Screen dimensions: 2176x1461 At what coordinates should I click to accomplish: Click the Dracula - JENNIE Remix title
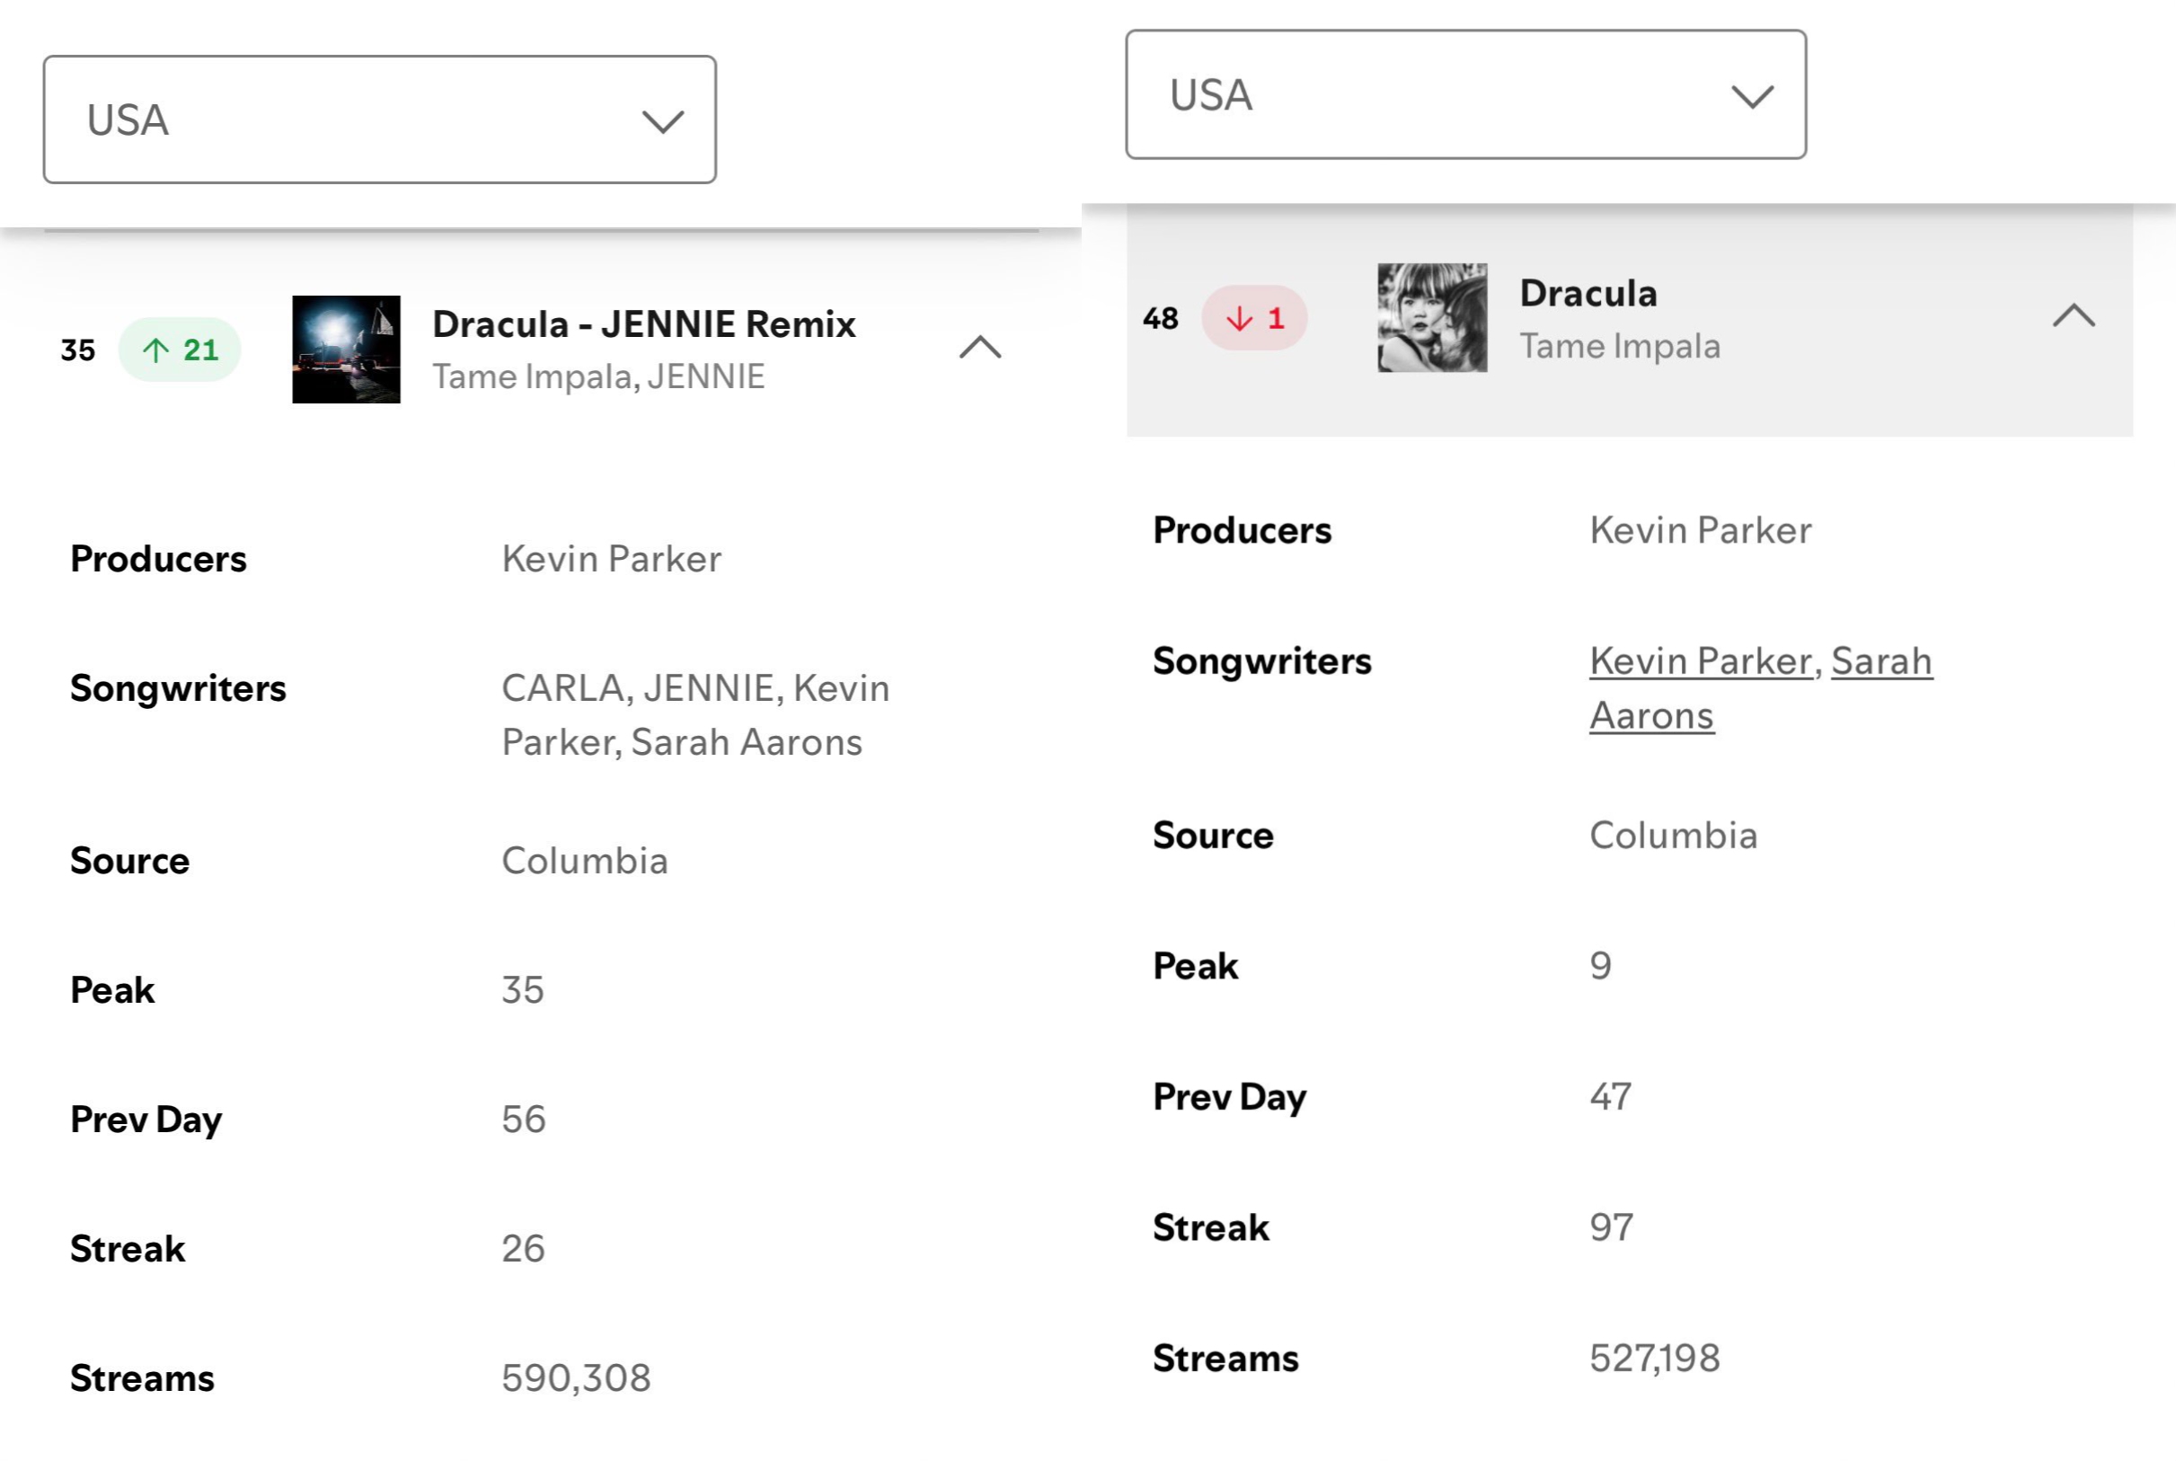tap(643, 323)
